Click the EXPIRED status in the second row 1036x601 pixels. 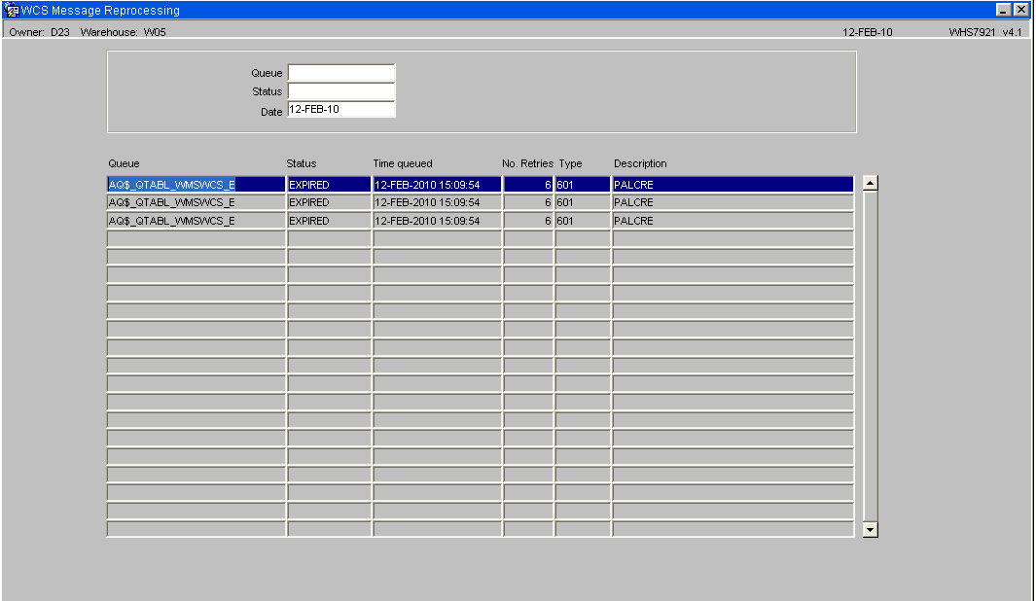pyautogui.click(x=329, y=202)
